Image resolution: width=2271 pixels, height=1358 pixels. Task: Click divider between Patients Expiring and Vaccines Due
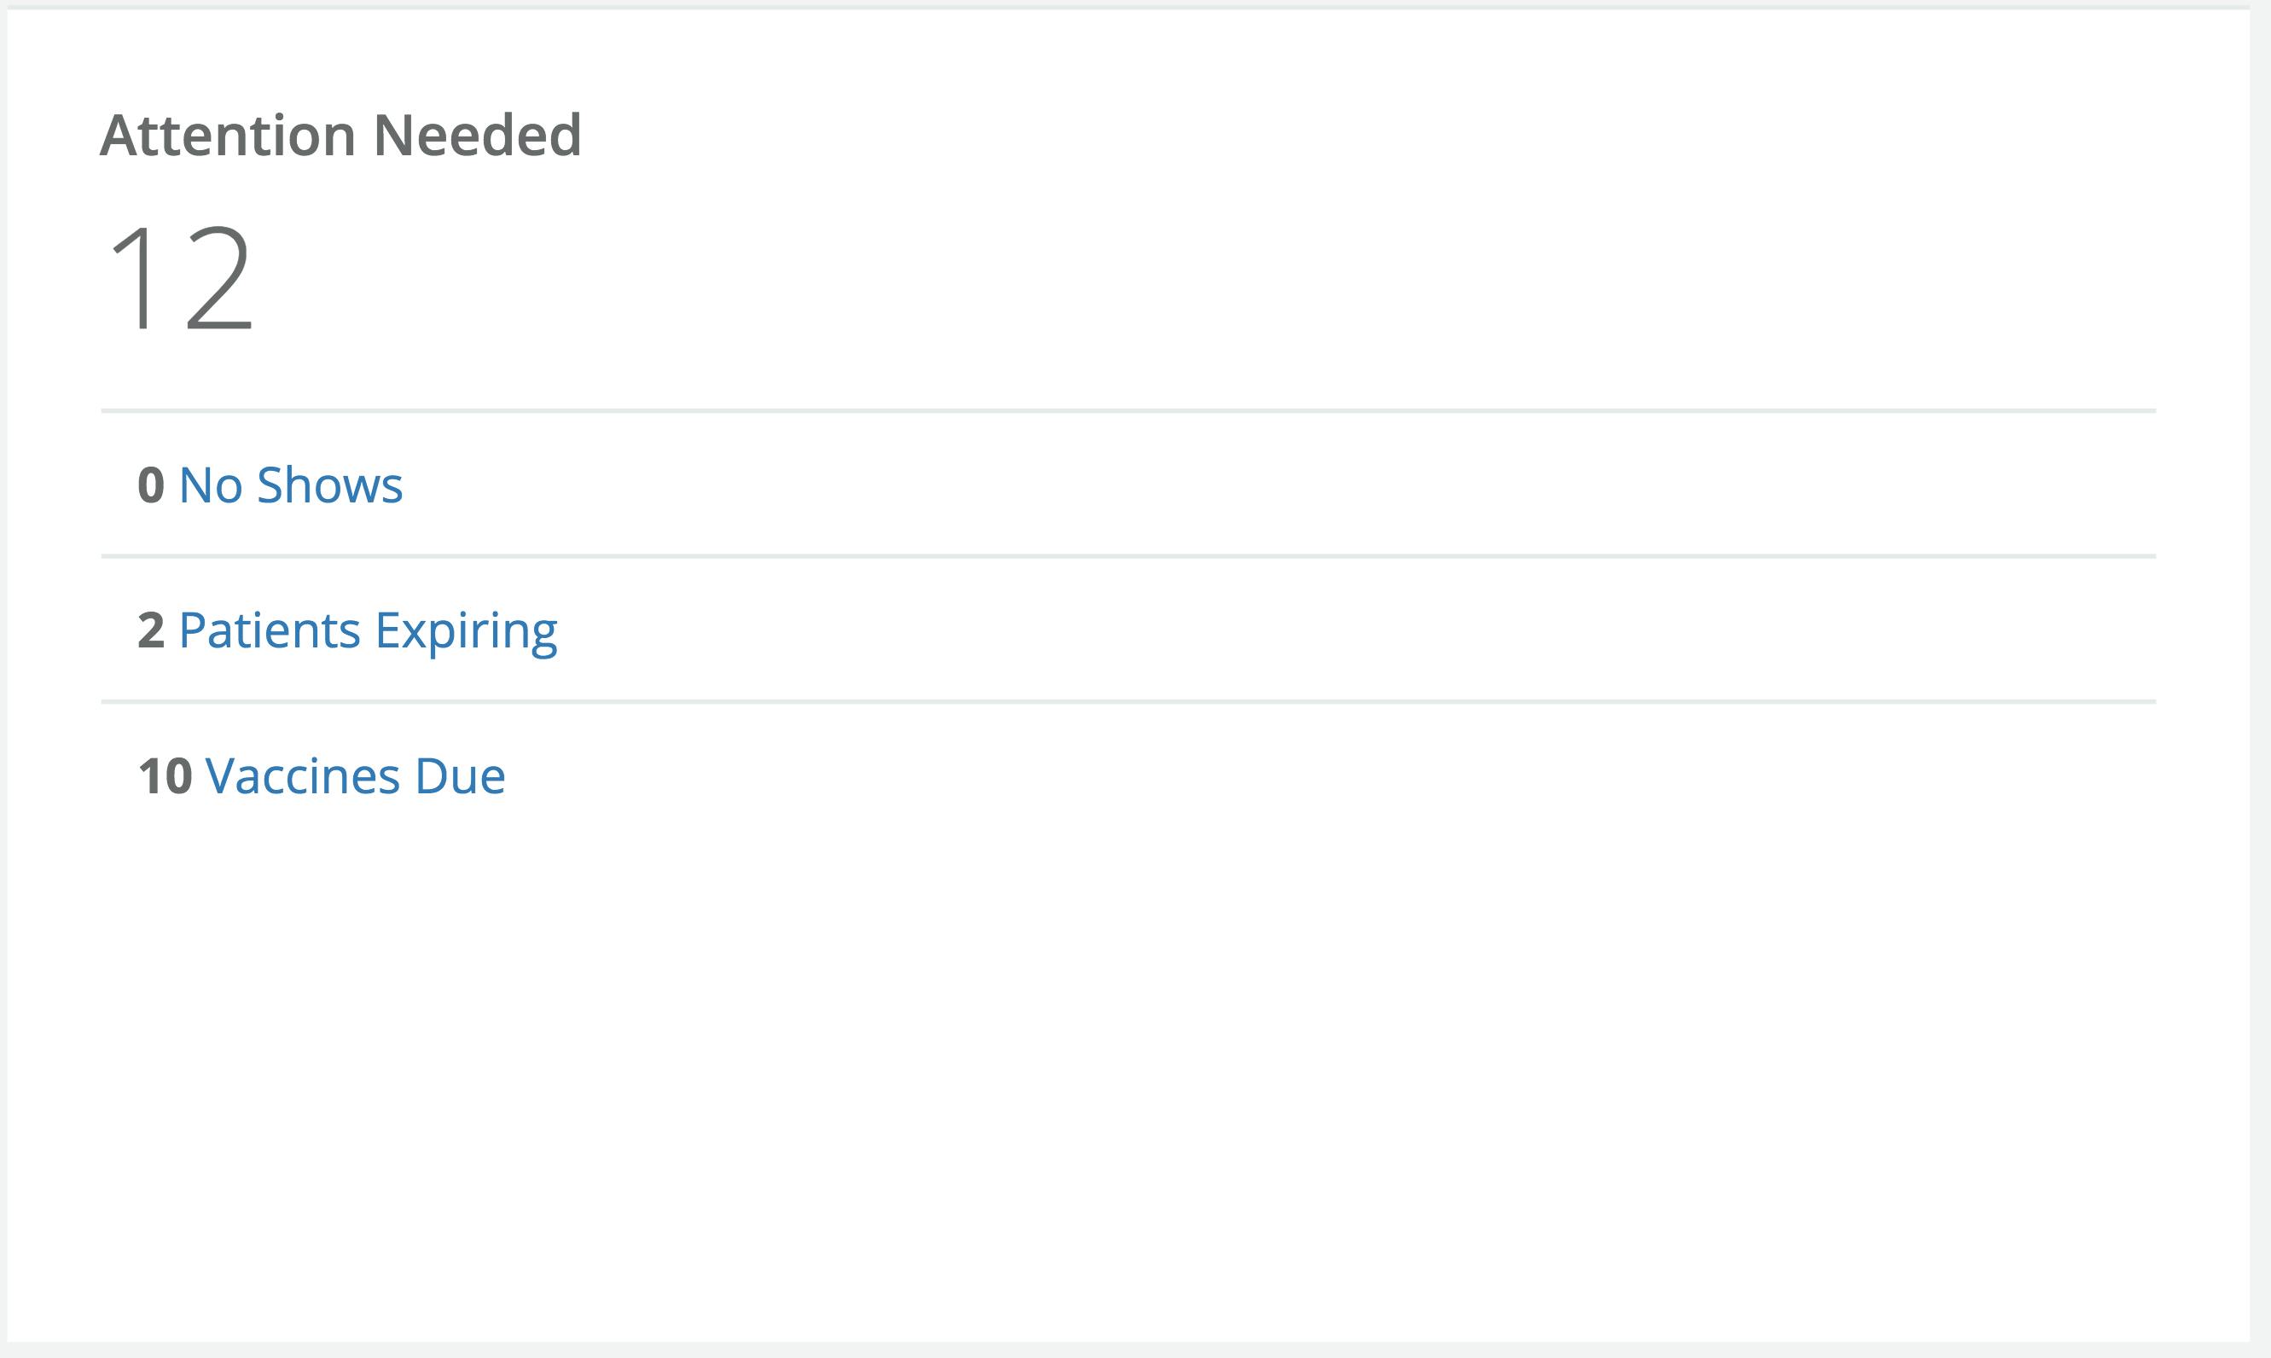[1128, 702]
